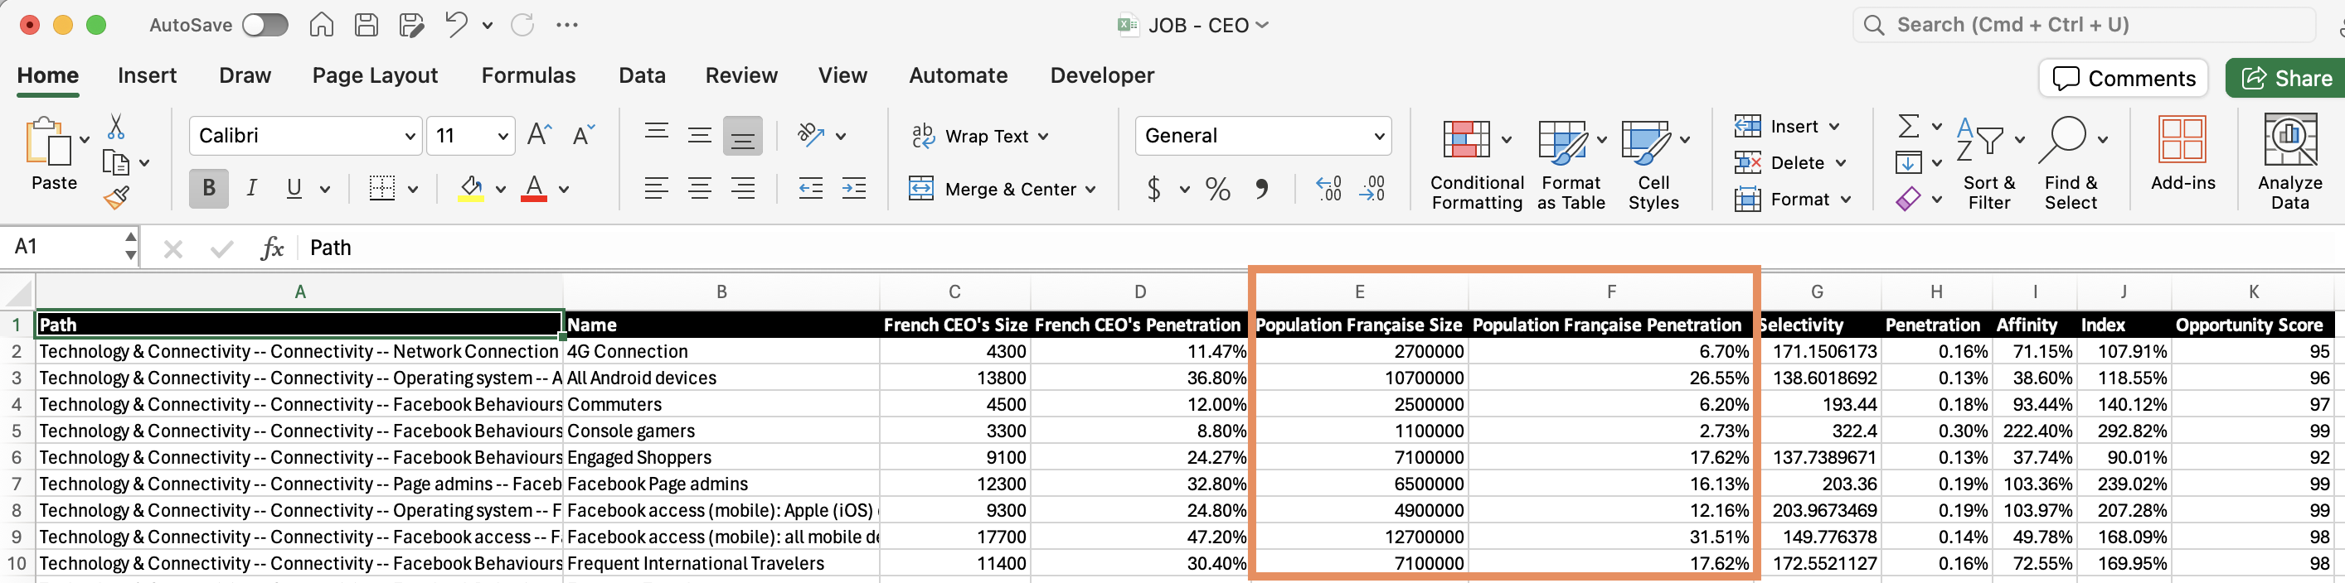The width and height of the screenshot is (2345, 583).
Task: Copy the selection using copy icon
Action: coord(115,163)
